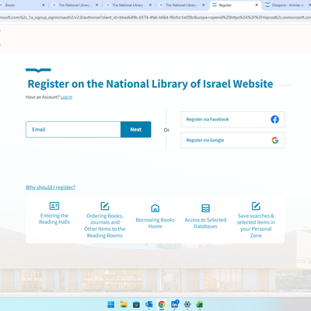Switch to the second The National Library tab

(128, 5)
